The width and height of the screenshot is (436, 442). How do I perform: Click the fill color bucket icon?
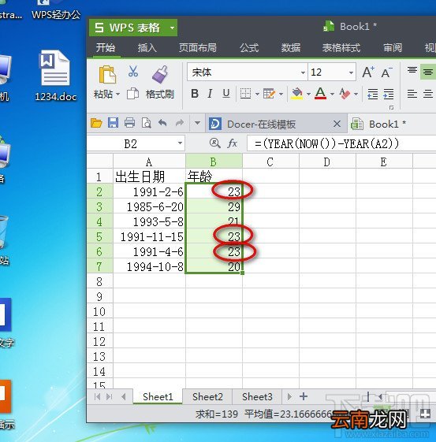296,94
